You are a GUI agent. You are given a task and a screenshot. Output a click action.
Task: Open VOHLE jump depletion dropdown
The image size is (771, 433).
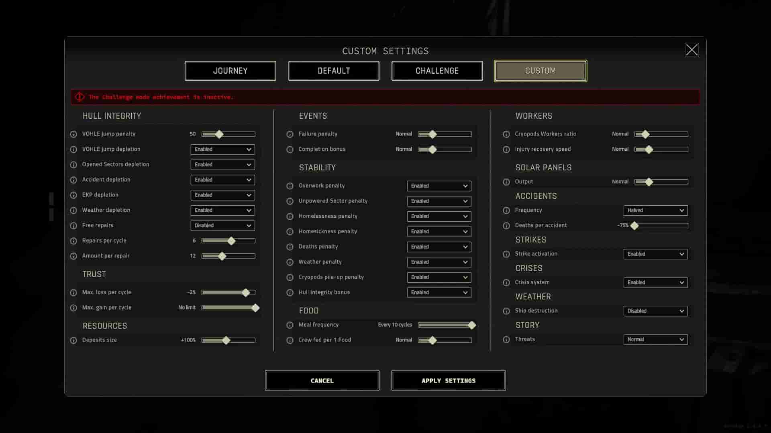point(222,150)
